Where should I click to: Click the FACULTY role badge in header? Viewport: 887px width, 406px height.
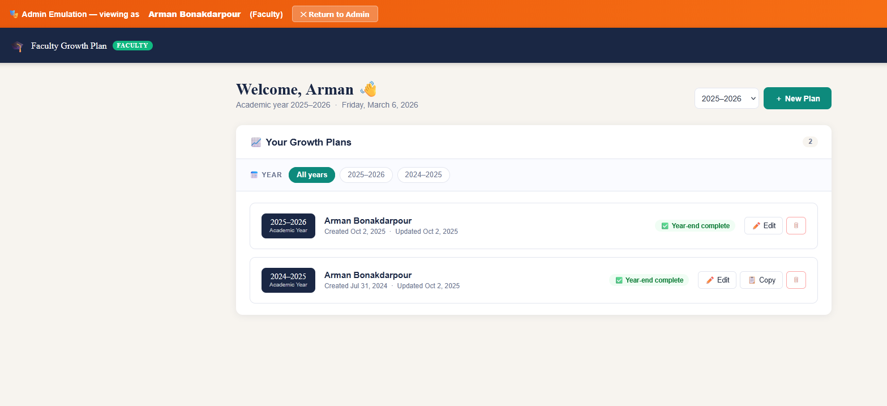click(x=132, y=45)
